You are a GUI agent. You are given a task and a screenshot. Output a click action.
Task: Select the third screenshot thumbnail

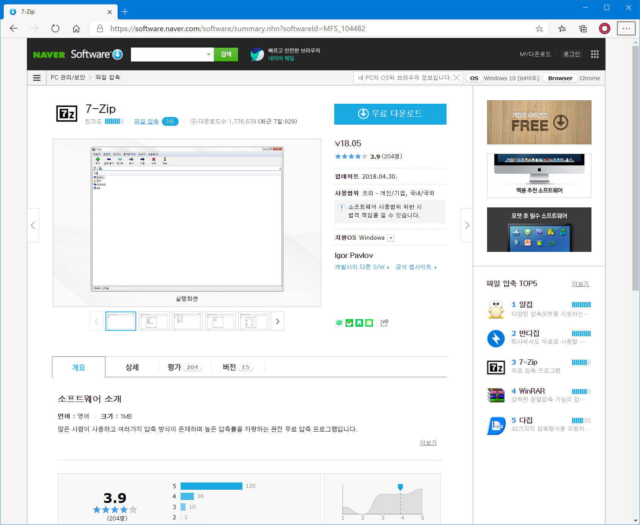187,321
